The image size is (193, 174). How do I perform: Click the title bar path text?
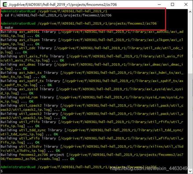[x=63, y=4]
